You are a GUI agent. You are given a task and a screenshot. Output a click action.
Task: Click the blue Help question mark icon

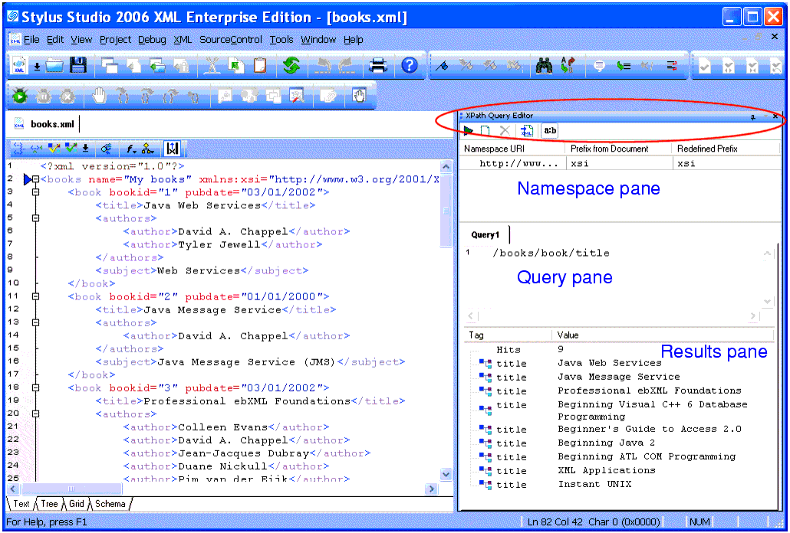410,66
